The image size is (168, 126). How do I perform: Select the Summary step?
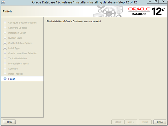13,69
